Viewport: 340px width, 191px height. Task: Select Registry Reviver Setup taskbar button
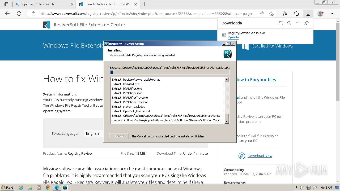[x=65, y=188]
